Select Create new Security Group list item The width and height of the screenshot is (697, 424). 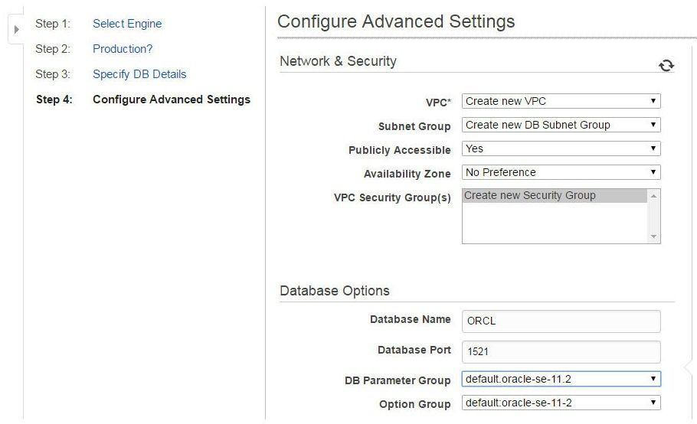[x=555, y=196]
